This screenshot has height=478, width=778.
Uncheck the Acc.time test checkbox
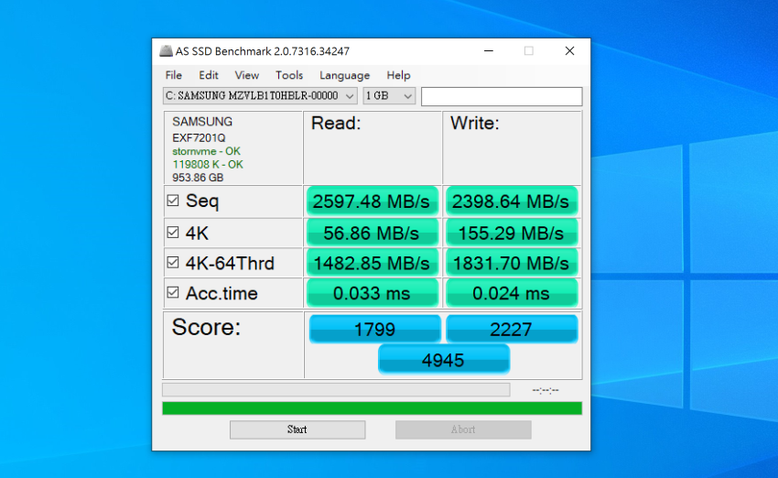point(173,292)
